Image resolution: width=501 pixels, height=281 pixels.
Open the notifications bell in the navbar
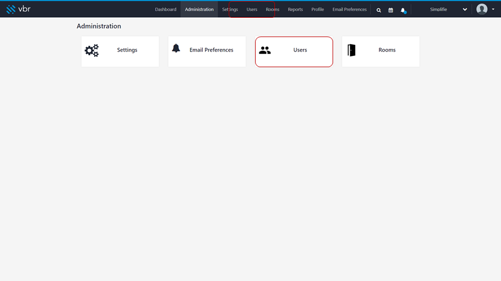point(403,11)
